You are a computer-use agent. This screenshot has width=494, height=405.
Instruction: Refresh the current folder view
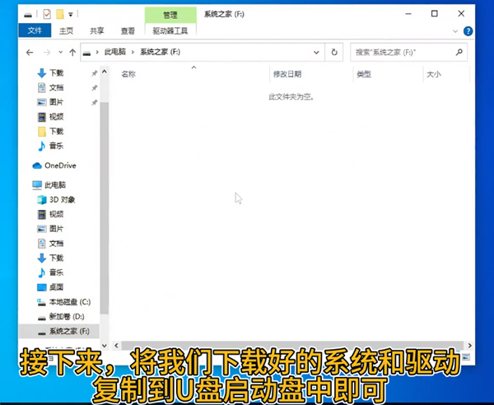click(x=334, y=52)
